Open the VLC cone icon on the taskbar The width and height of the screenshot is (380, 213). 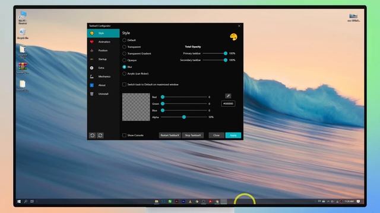[190, 201]
